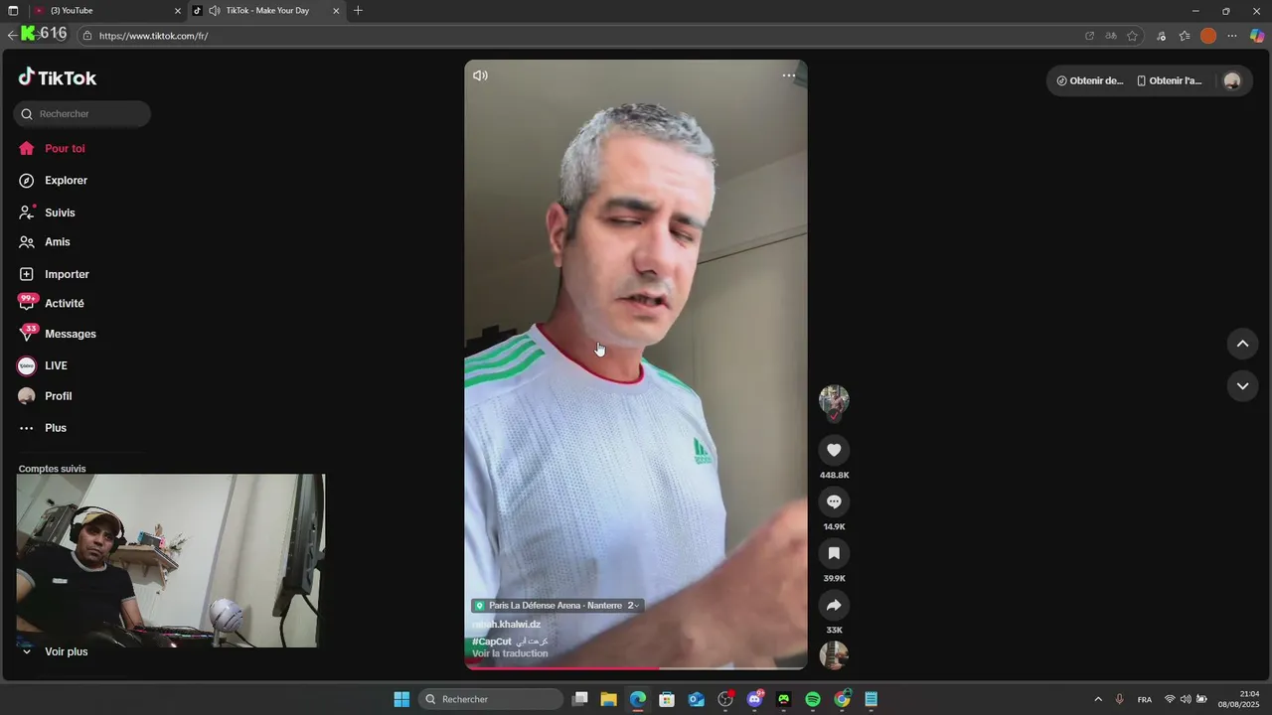
Task: Expand the Paris La Défense Arena location tag
Action: pos(557,606)
